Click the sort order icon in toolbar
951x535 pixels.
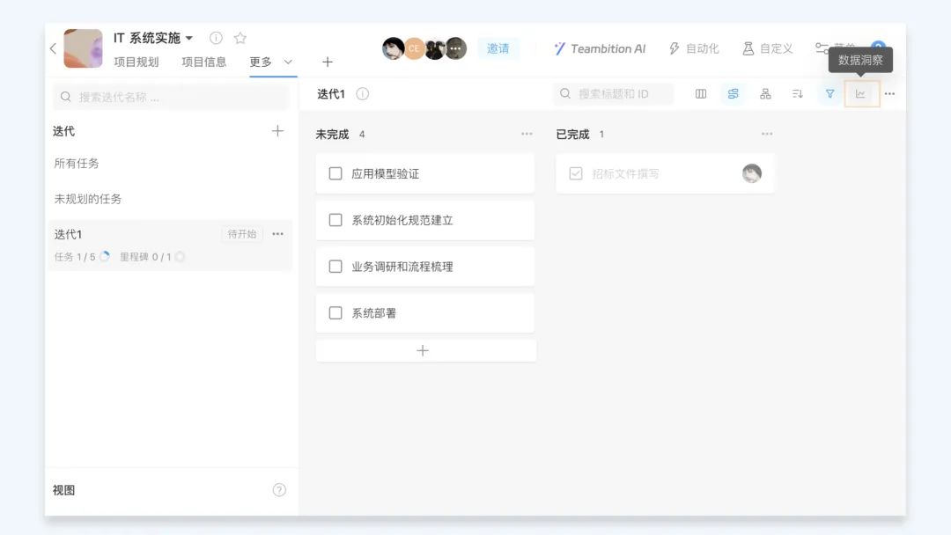click(798, 94)
